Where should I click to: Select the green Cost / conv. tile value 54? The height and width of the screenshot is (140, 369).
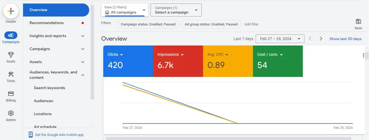tap(262, 65)
